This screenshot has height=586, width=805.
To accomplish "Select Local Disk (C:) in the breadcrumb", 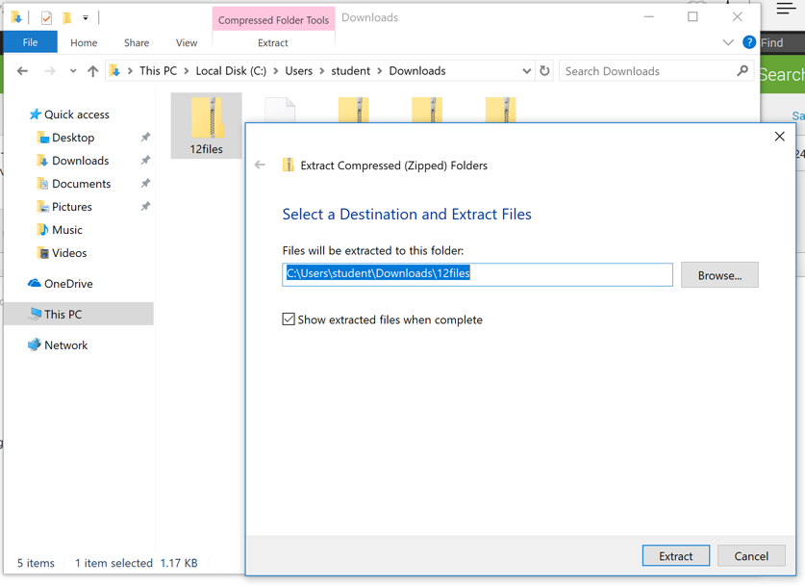I will coord(231,71).
